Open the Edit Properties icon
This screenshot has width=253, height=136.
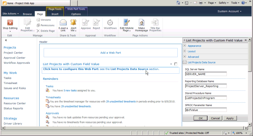pyautogui.click(x=27, y=22)
